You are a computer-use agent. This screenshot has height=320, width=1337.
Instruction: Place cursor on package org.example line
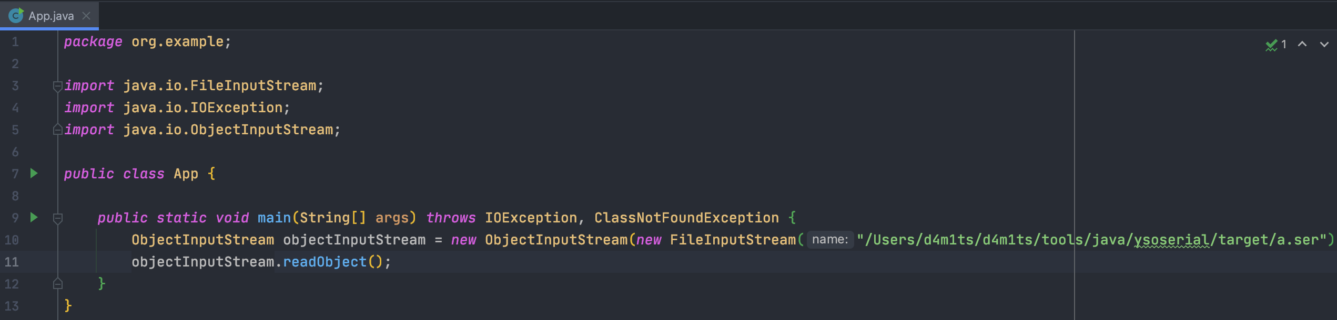coord(147,41)
